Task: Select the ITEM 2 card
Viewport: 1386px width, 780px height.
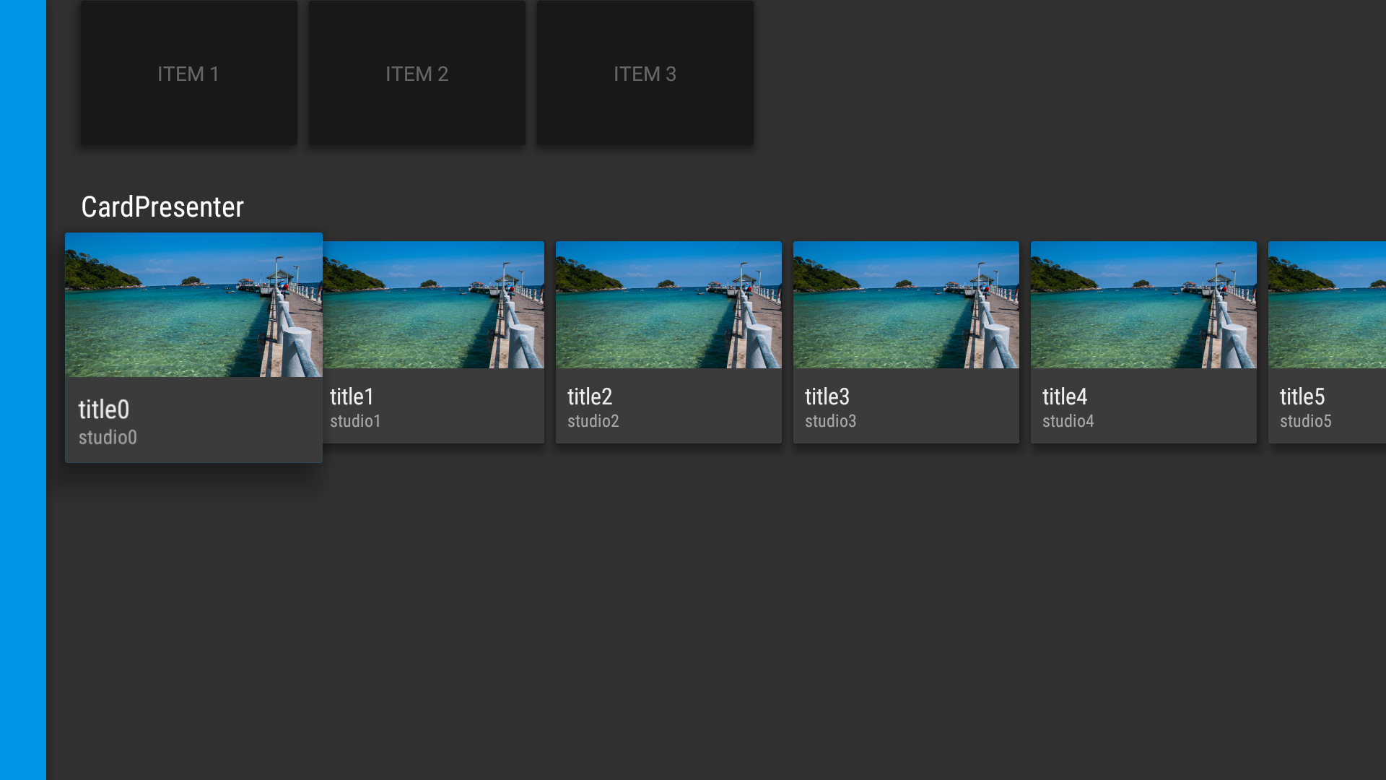Action: click(417, 73)
